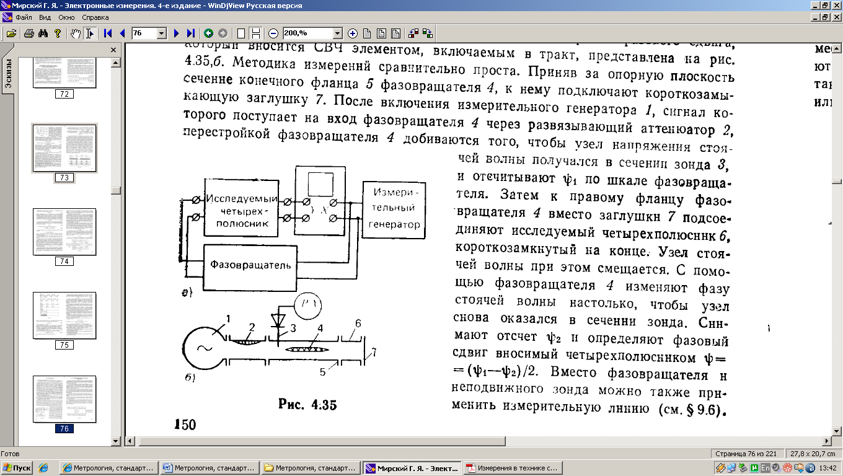Switch to the Internet Explorer Метрология taskbar window

pyautogui.click(x=109, y=468)
